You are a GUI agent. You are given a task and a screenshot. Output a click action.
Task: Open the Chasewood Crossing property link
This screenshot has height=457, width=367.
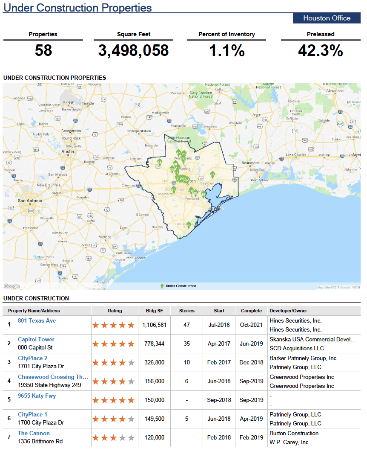53,377
